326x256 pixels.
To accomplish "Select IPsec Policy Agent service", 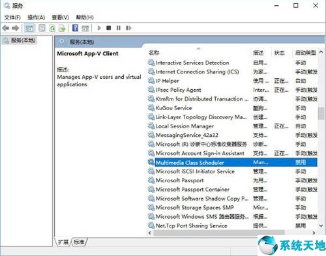I will point(232,90).
